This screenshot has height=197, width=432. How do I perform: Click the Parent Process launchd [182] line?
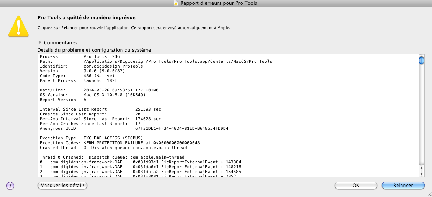tap(78, 80)
